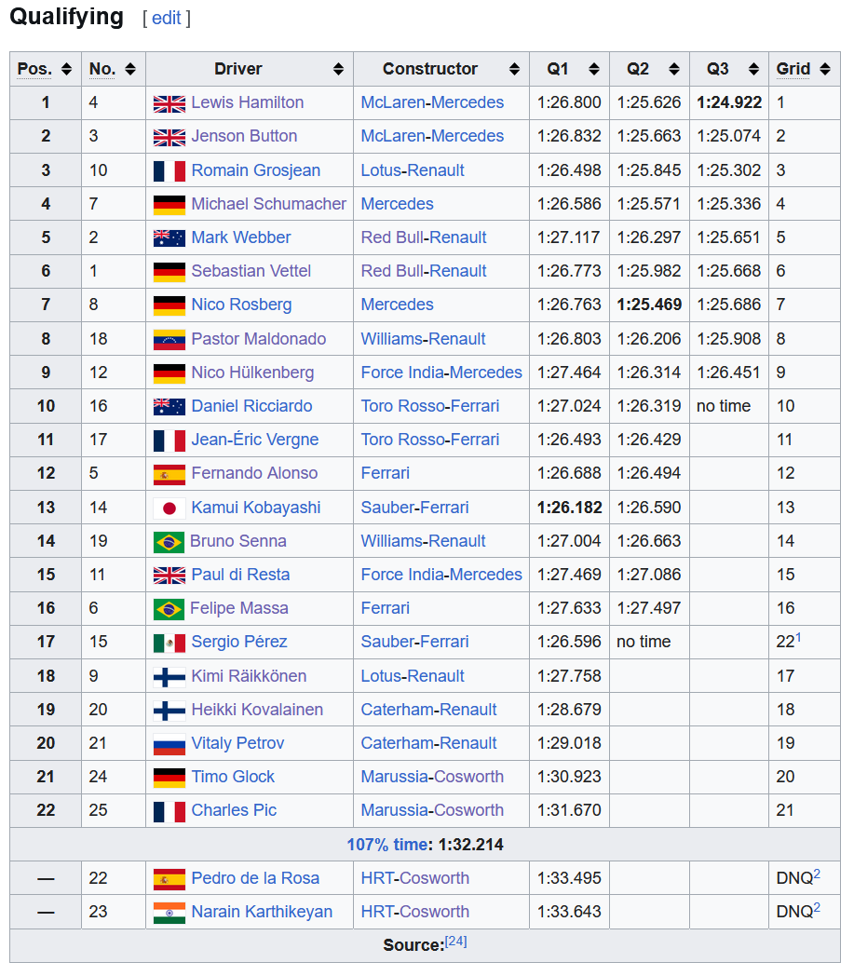The height and width of the screenshot is (976, 854).
Task: Click Brazilian flag beside Felipe Massa
Action: [x=169, y=609]
